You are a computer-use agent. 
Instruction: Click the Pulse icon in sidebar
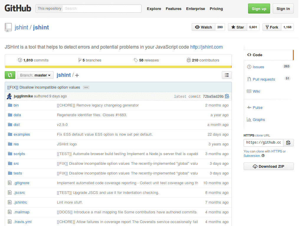click(x=249, y=107)
